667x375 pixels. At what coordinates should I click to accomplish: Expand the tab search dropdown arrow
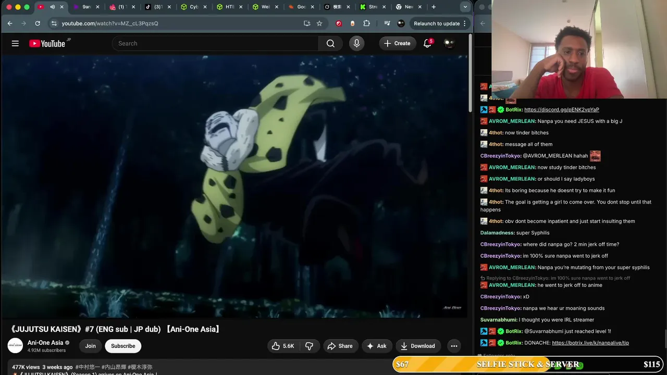click(x=465, y=7)
